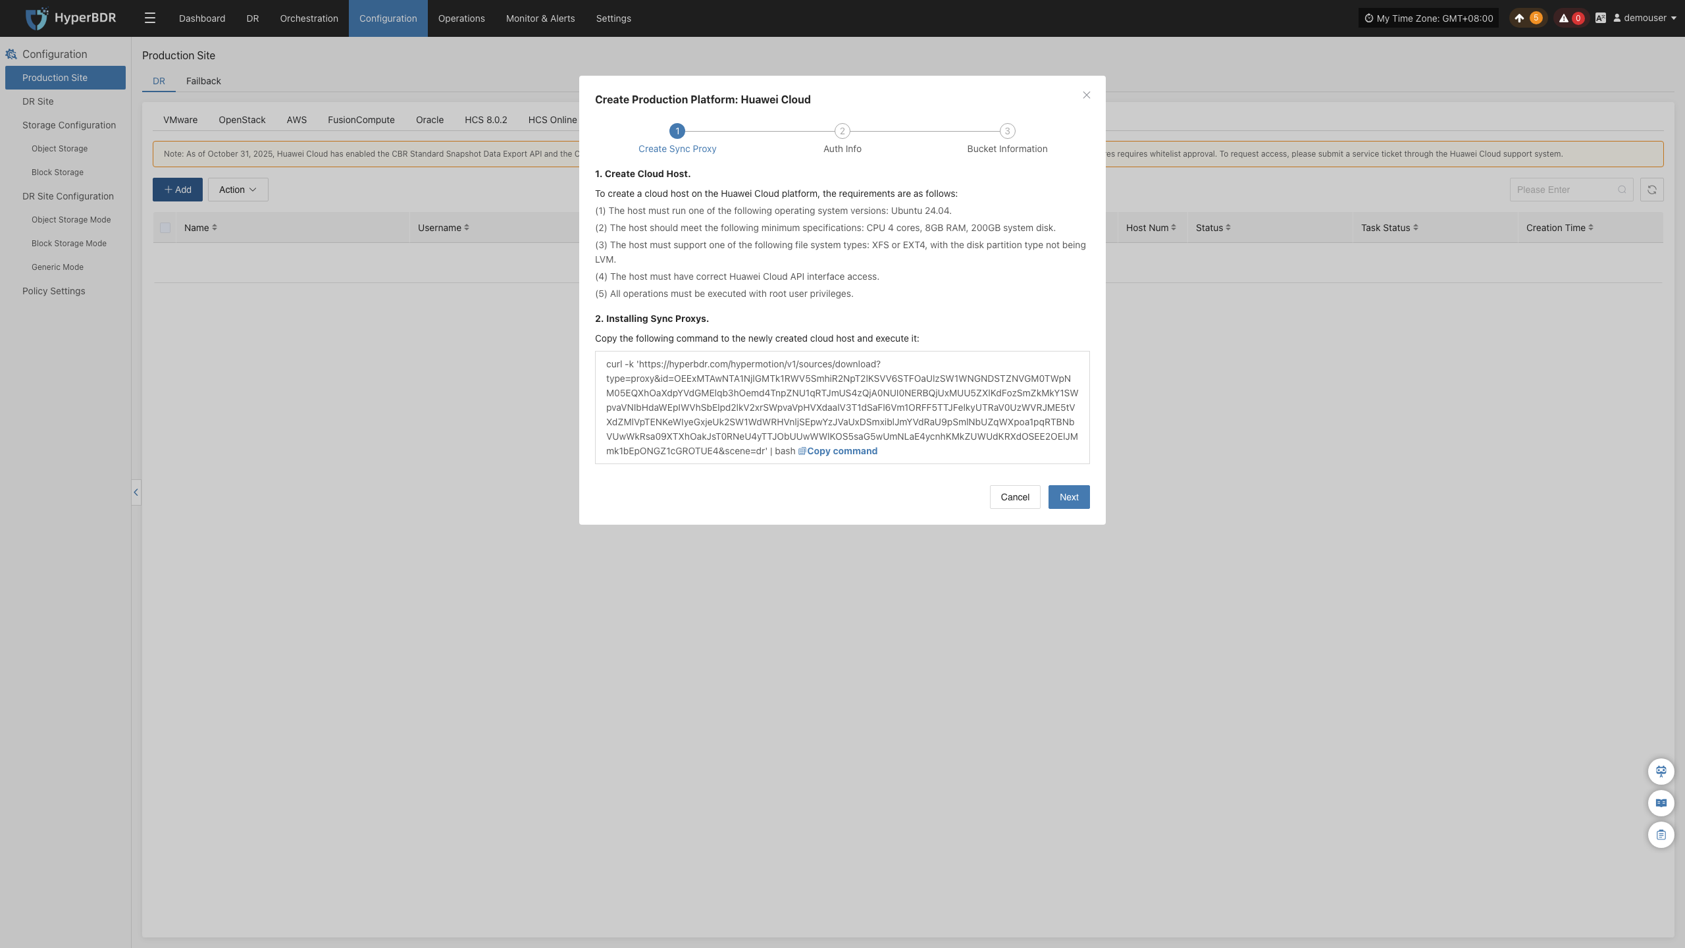The height and width of the screenshot is (948, 1685).
Task: Select step 2 Auth Info circle
Action: [x=842, y=131]
